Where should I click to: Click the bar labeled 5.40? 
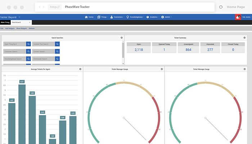pyautogui.click(x=32, y=120)
